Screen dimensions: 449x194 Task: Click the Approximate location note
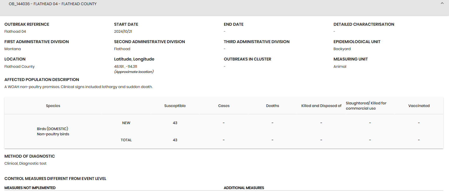pyautogui.click(x=134, y=72)
